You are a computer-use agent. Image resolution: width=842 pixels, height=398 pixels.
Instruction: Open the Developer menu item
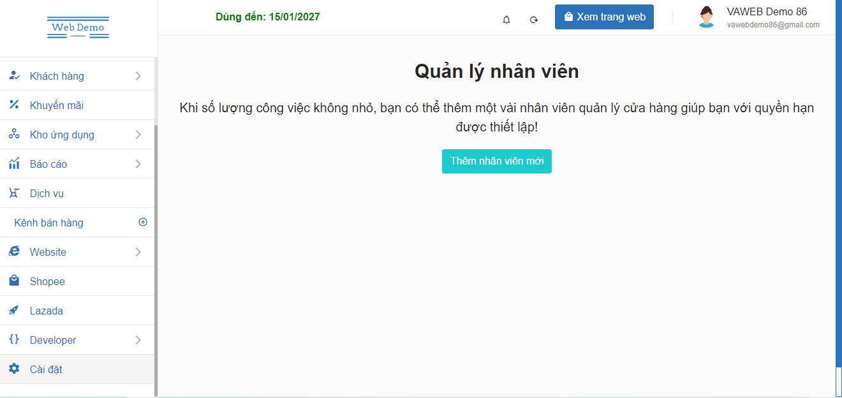click(53, 340)
